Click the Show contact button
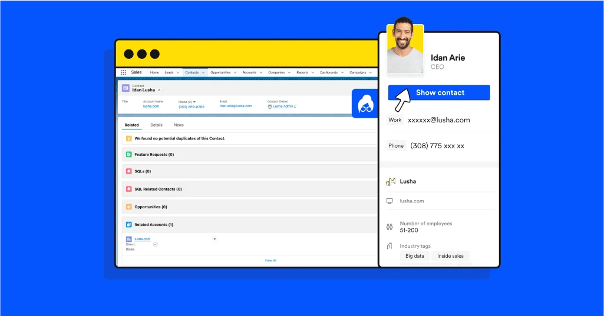The width and height of the screenshot is (604, 316). (439, 92)
